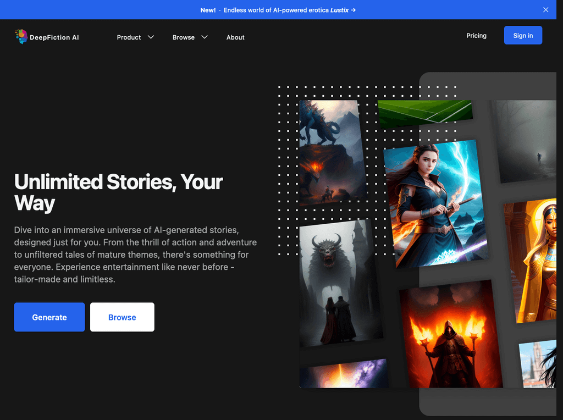
Task: Open the Pricing page
Action: [x=476, y=36]
